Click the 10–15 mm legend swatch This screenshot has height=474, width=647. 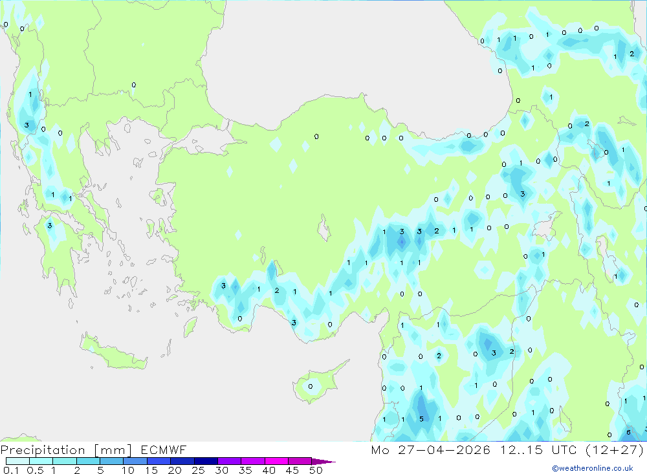point(135,461)
